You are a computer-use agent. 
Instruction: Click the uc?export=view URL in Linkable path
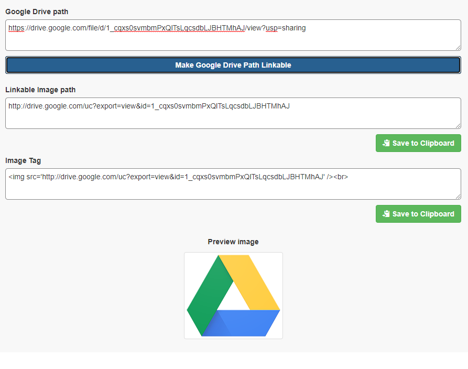[x=149, y=106]
